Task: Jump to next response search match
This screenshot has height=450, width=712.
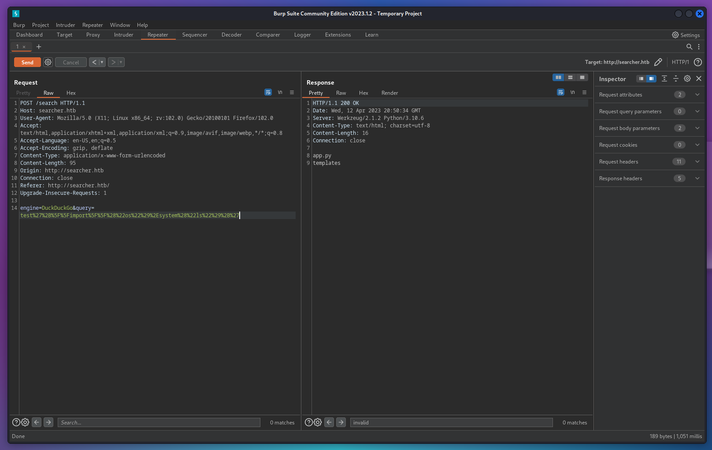Action: point(341,422)
